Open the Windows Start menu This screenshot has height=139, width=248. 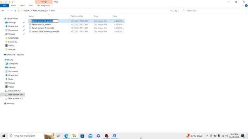tap(4, 136)
